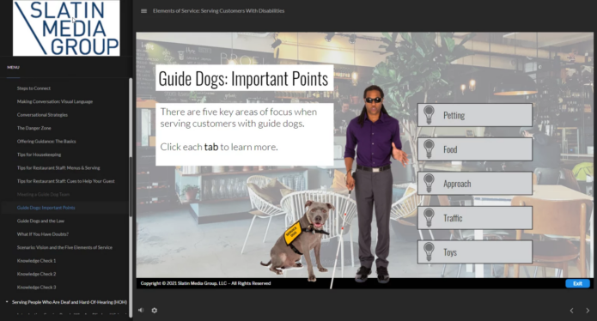This screenshot has width=597, height=321.
Task: Click the Food lightbulb icon
Action: click(x=429, y=149)
